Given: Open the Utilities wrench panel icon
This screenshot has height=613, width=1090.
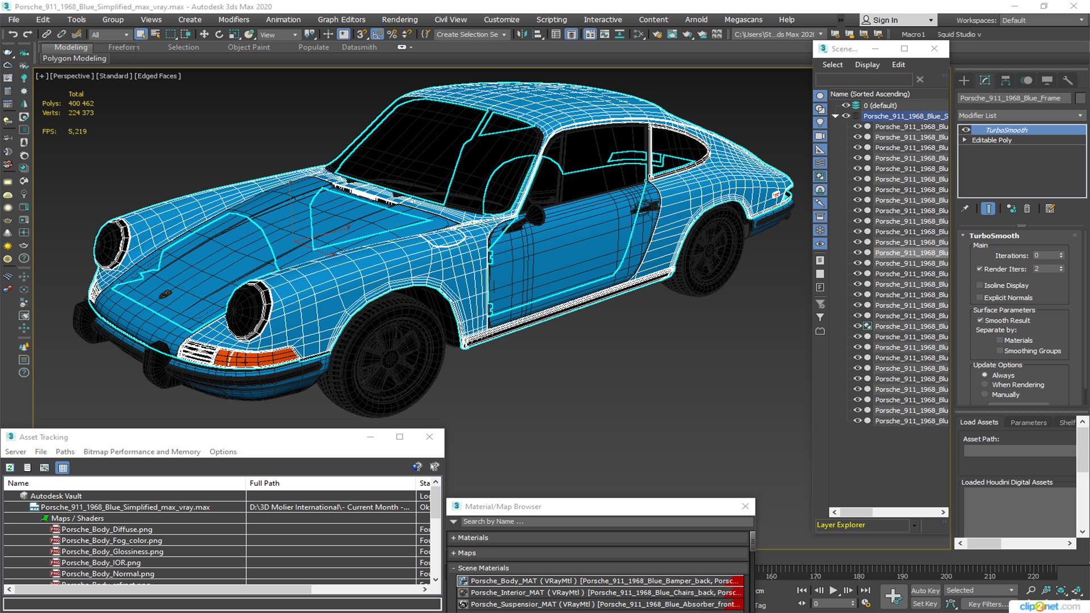Looking at the screenshot, I should tap(1067, 81).
